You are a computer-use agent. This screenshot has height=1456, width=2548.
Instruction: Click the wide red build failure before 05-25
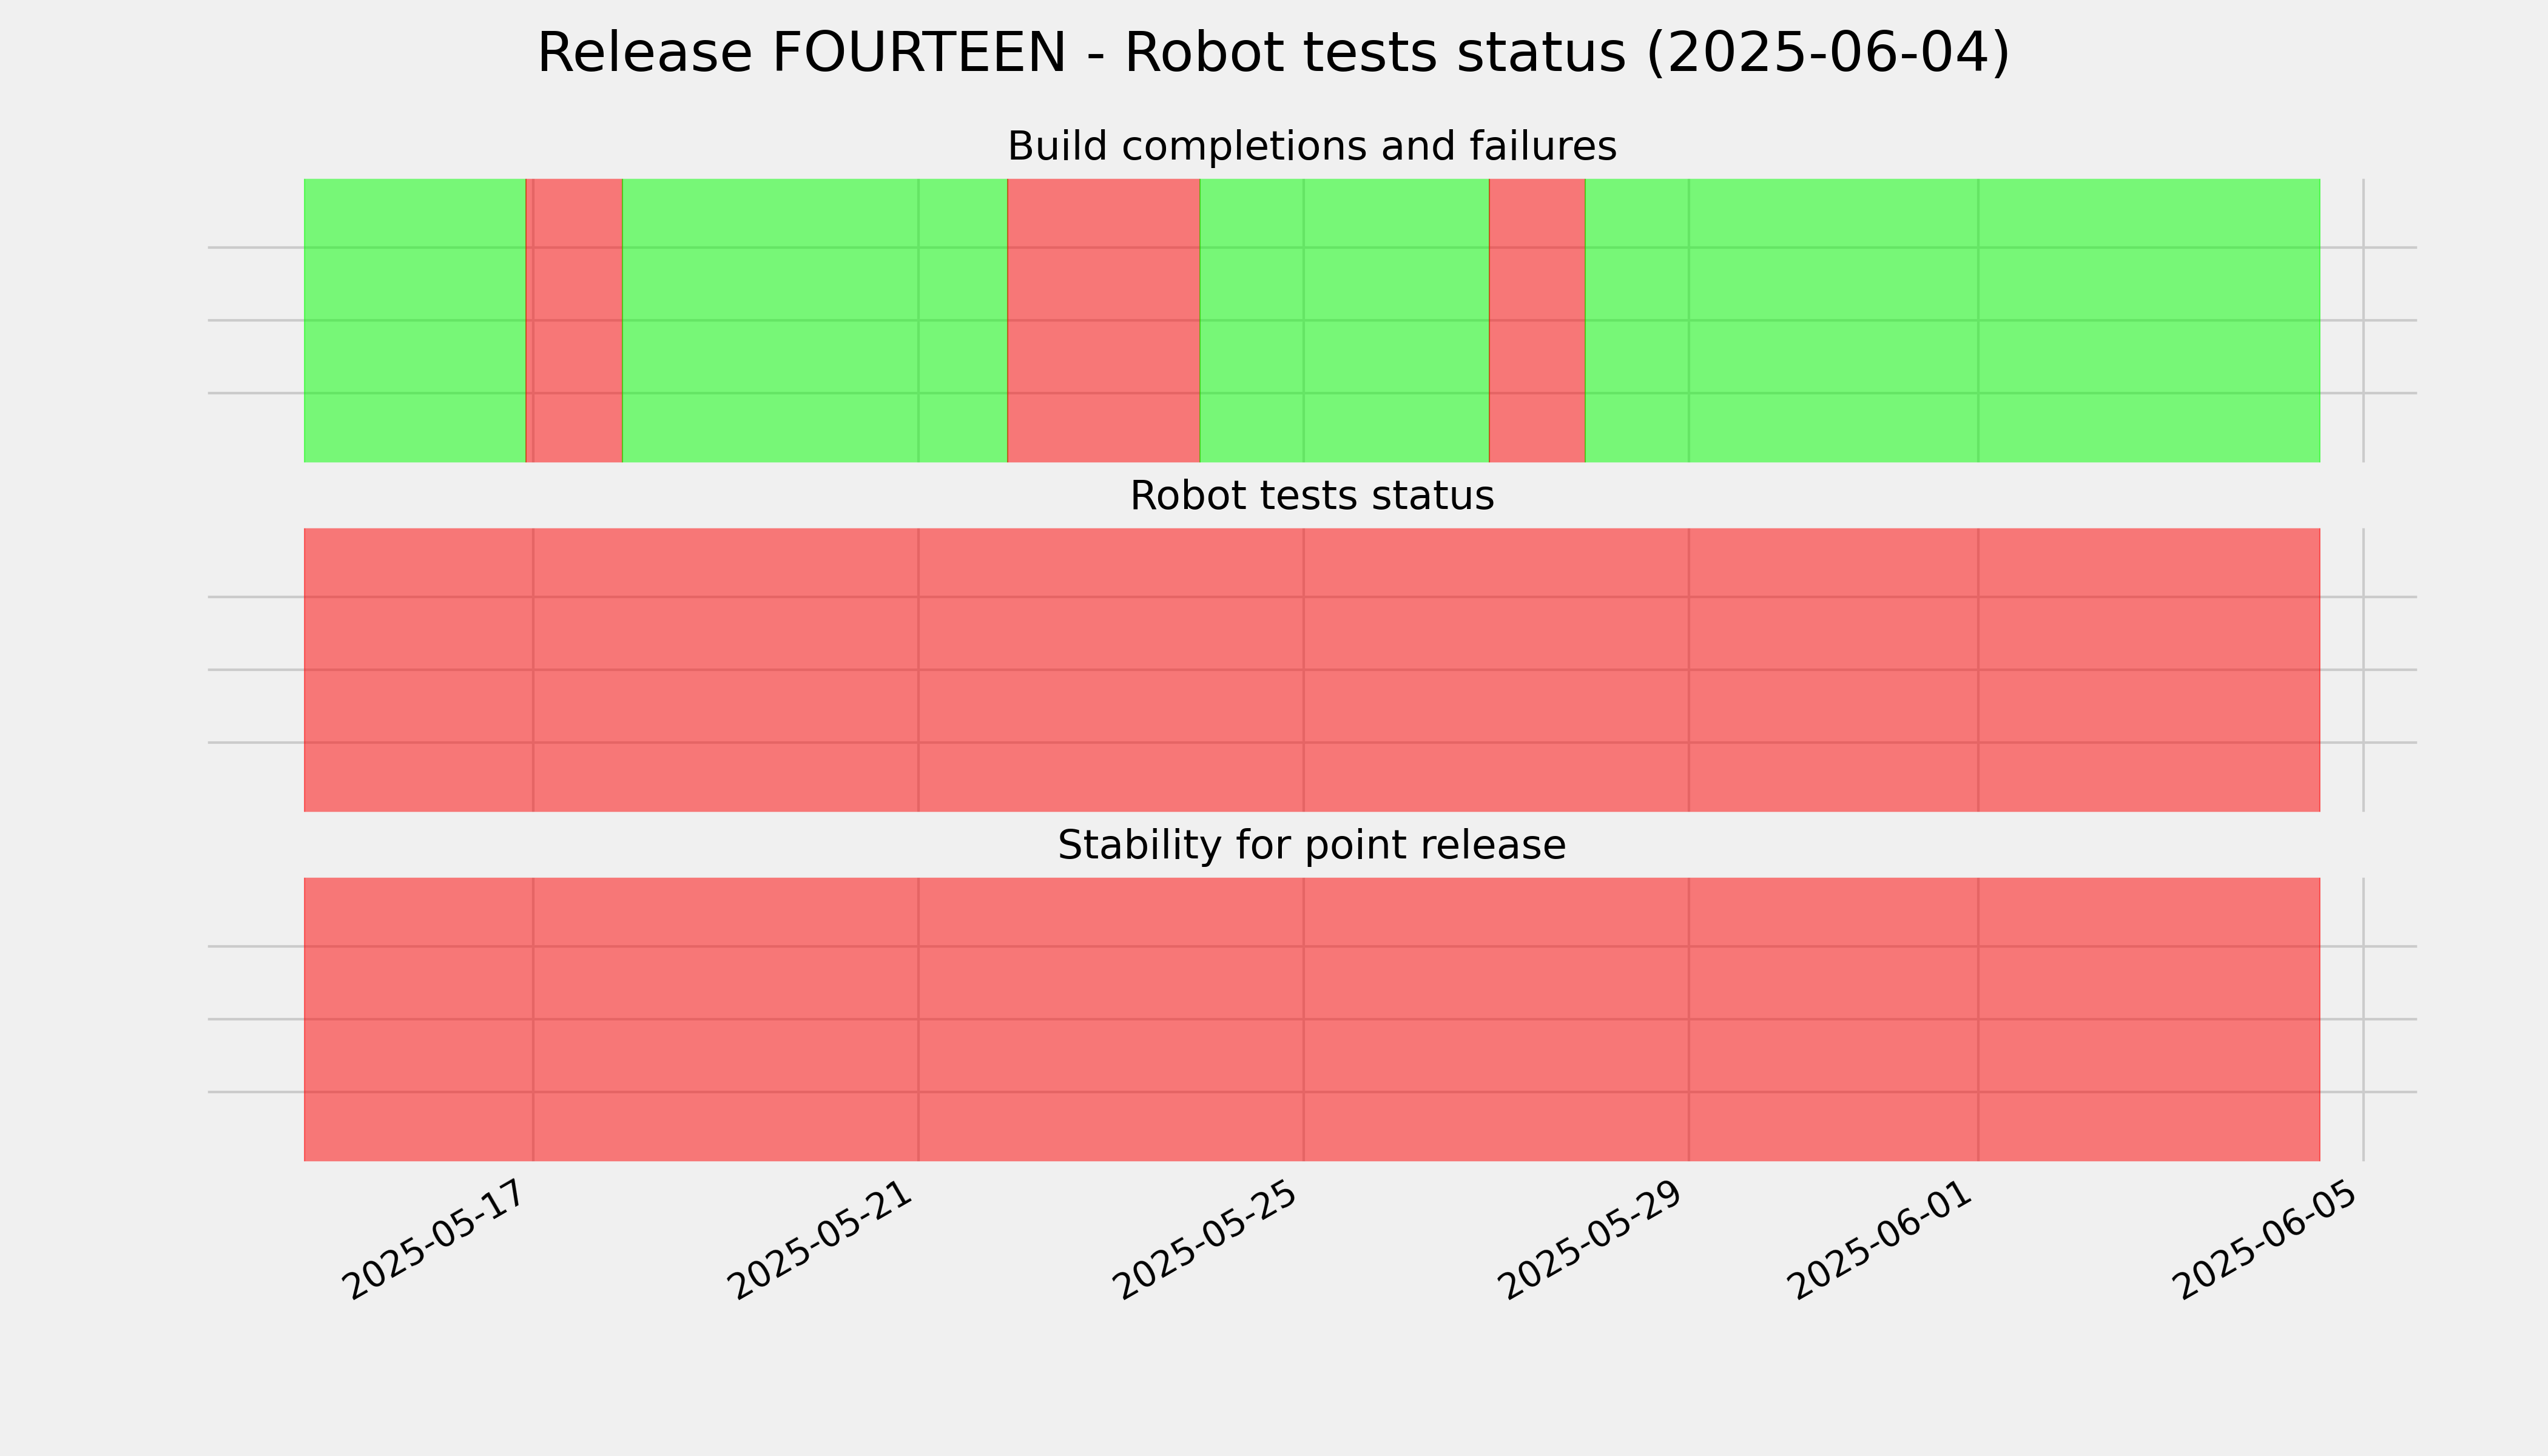[x=1103, y=320]
